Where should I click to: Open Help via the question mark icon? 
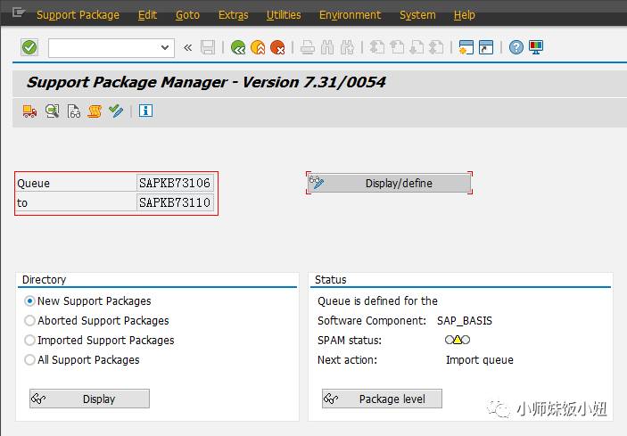coord(516,47)
